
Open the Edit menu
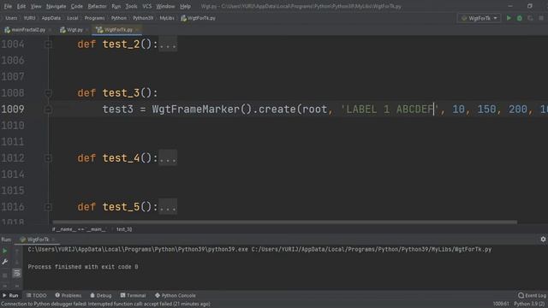(x=21, y=6)
